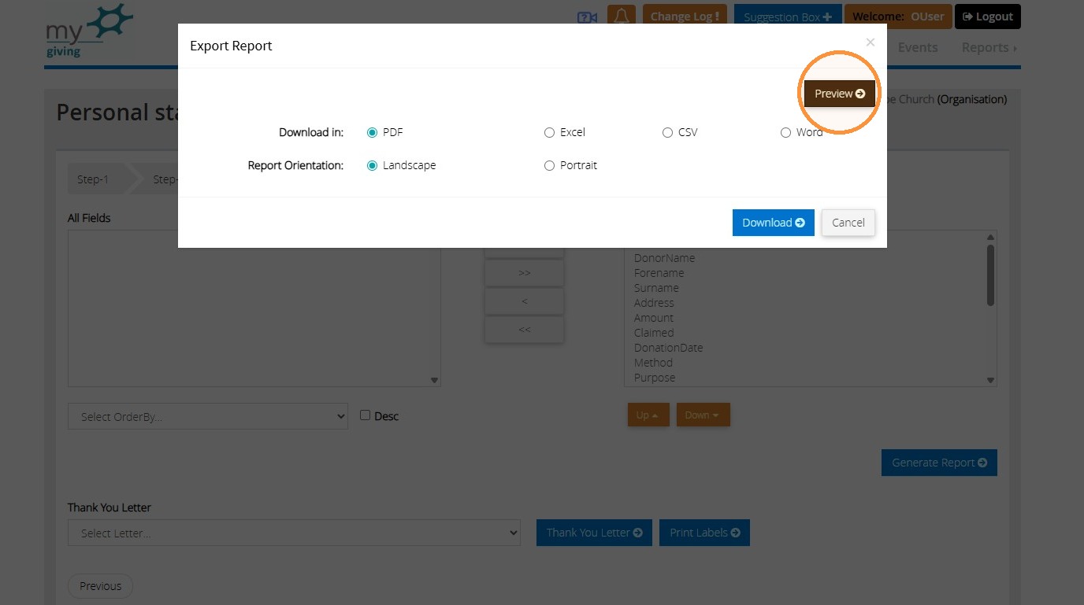
Task: Select DonationDate in the fields list
Action: click(x=669, y=348)
